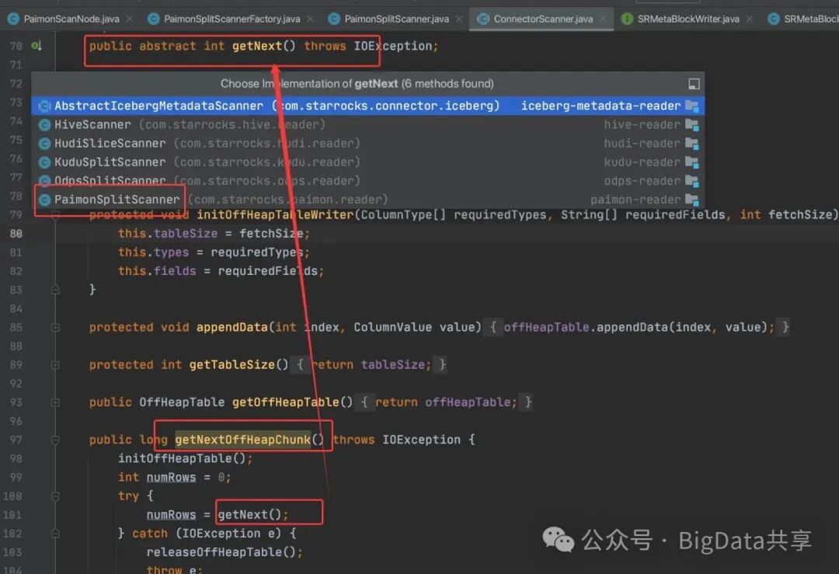
Task: Click the initOffHeapTable() call on line 98
Action: tap(182, 458)
